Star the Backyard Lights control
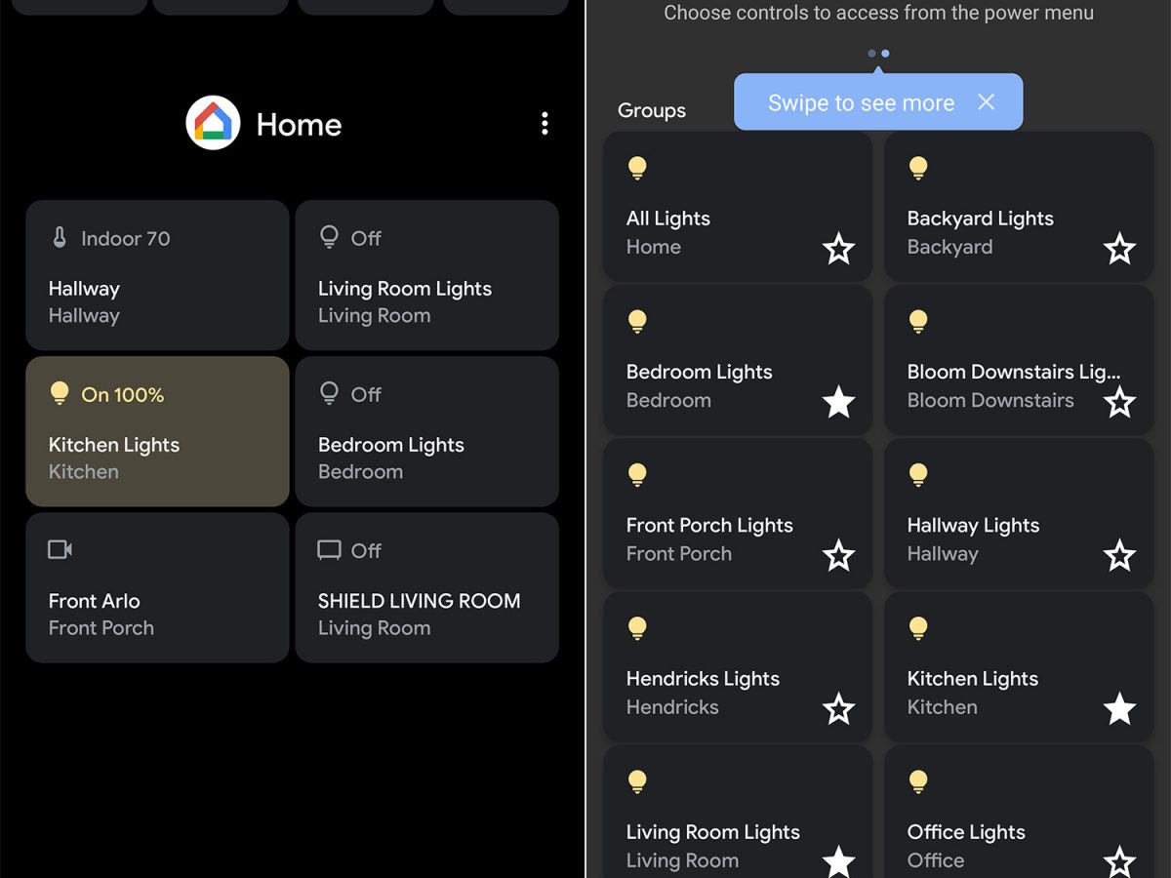Viewport: 1171px width, 878px height. 1119,249
